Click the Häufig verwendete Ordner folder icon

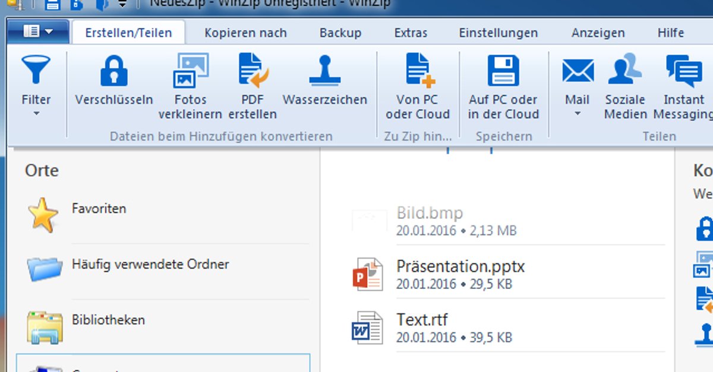pyautogui.click(x=44, y=268)
